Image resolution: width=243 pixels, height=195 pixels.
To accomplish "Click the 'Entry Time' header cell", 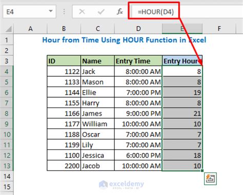I will click(138, 61).
